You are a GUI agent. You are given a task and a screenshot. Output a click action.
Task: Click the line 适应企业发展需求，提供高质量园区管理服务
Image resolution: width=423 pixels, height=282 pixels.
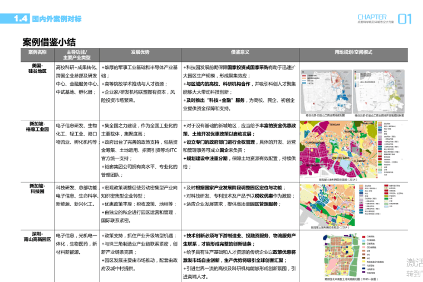pos(232,204)
